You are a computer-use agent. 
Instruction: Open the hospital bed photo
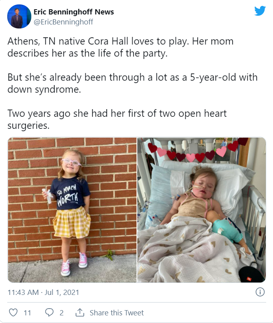click(x=202, y=210)
